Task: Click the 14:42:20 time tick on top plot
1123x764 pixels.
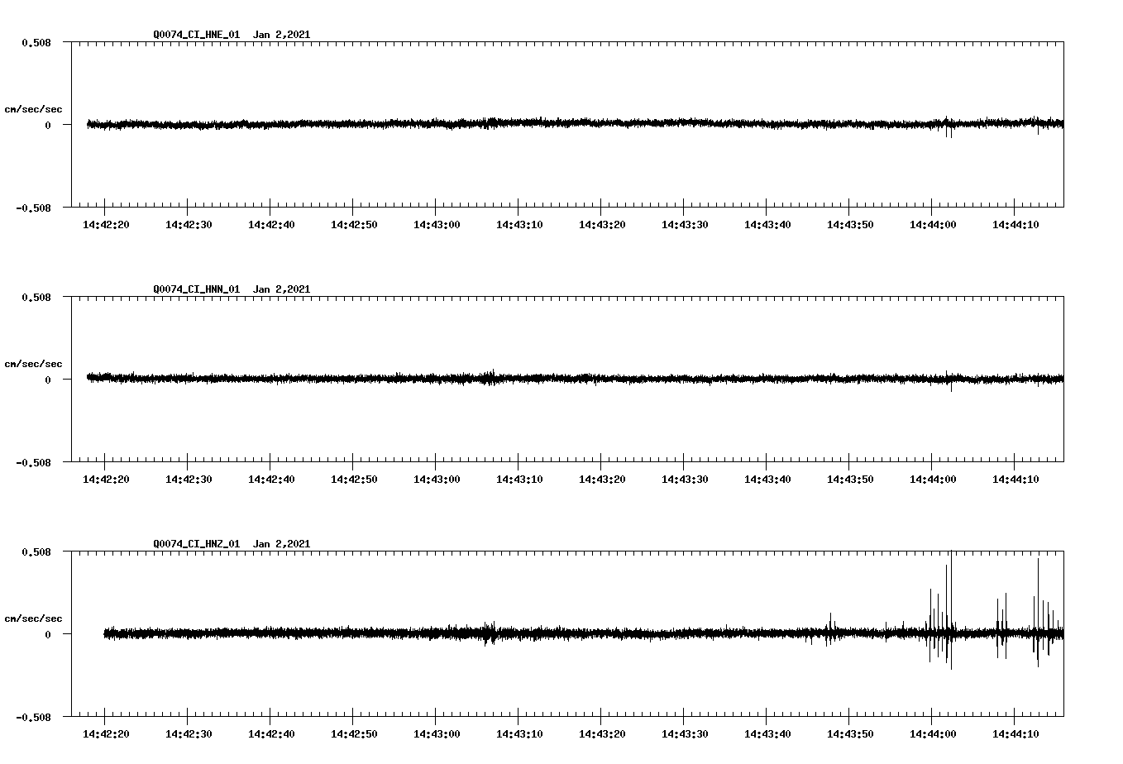Action: pyautogui.click(x=107, y=223)
